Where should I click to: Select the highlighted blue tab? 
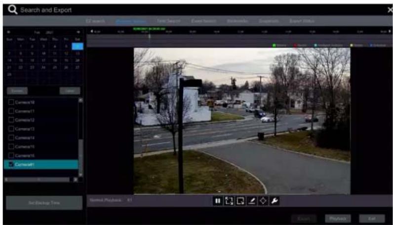pos(131,21)
